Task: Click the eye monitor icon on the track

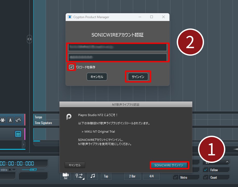Action: click(18, 134)
